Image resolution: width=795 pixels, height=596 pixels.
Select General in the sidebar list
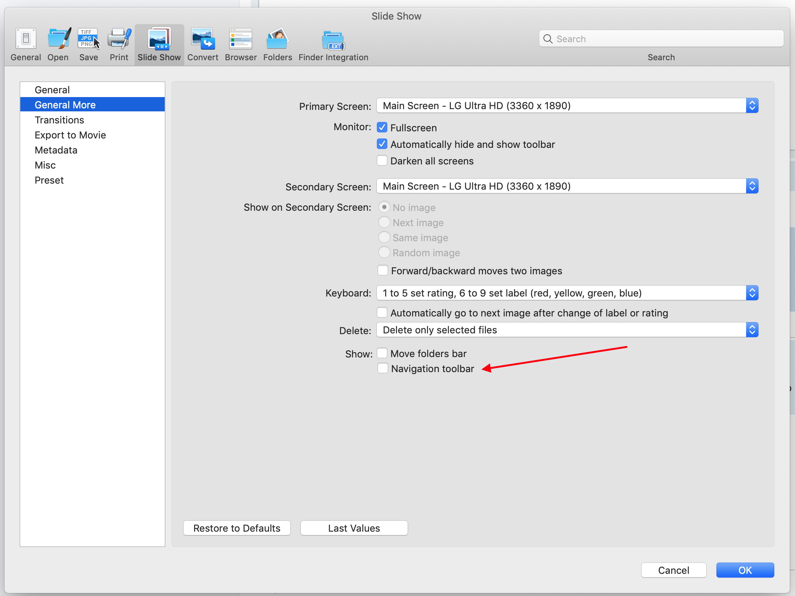point(93,90)
